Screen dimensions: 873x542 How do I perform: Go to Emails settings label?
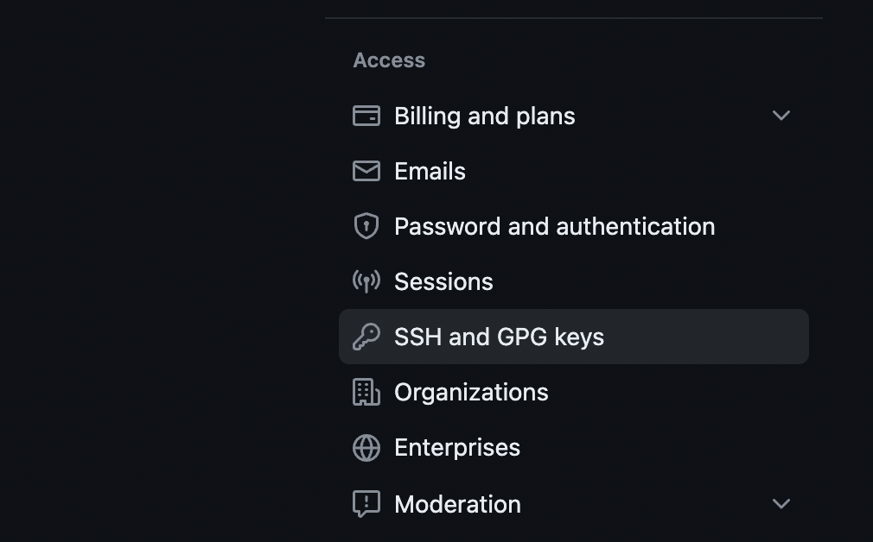[x=430, y=171]
